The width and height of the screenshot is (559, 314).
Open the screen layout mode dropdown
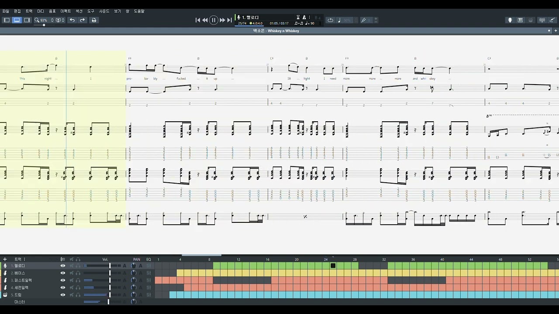pos(60,20)
